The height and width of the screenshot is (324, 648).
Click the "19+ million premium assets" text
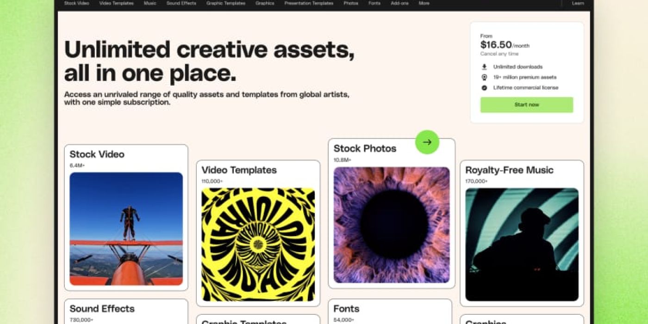coord(525,77)
